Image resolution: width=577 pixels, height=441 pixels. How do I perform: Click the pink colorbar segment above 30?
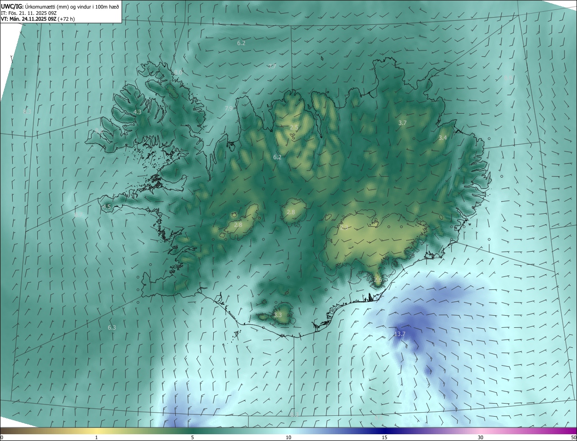[481, 431]
